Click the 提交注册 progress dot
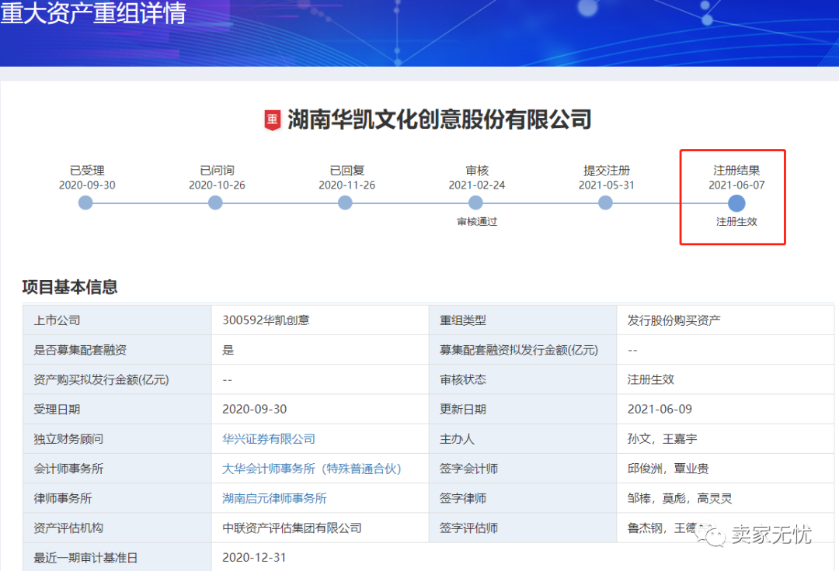 (x=605, y=202)
